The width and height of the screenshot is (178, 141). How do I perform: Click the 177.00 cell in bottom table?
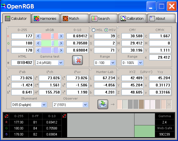19,122
